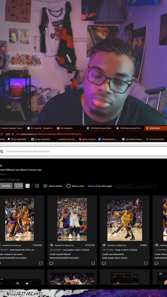Click the browser reload icon
Screen dimensions: 167x297
click(2, 134)
